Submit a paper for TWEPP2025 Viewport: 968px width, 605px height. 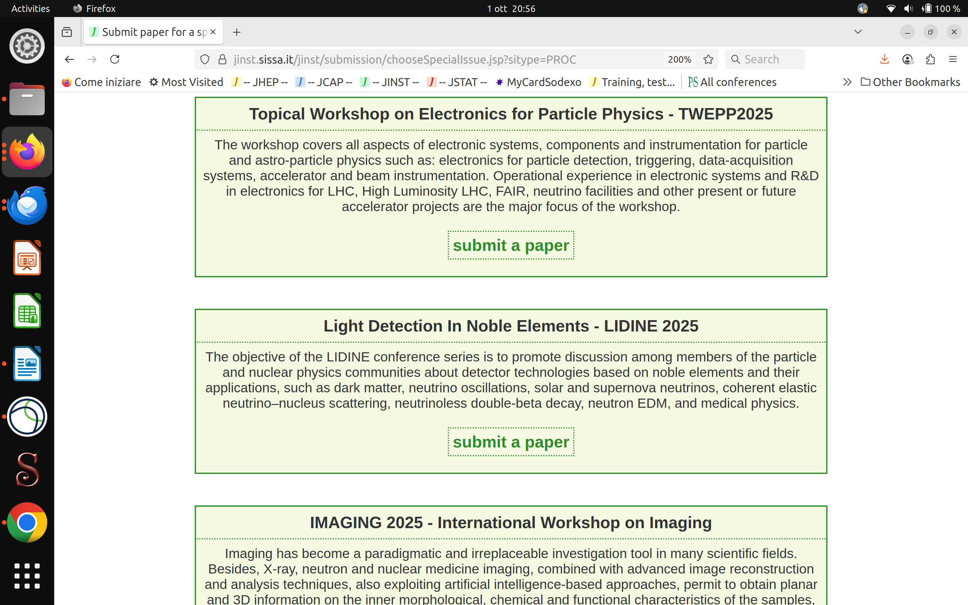pos(511,245)
